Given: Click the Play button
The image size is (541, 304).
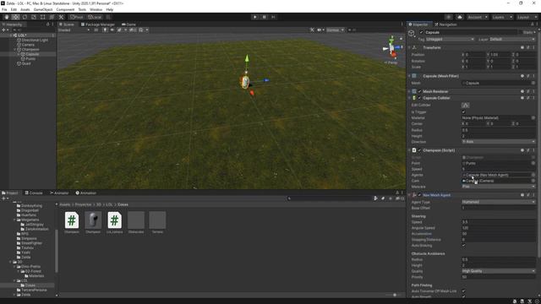Looking at the screenshot, I should (x=255, y=17).
